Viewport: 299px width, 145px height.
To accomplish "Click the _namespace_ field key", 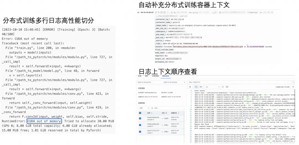I will coord(160,31).
